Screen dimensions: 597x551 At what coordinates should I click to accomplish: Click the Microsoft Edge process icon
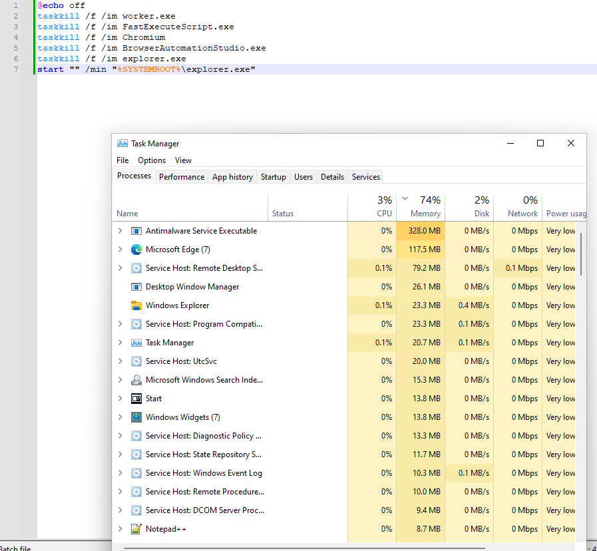[136, 250]
